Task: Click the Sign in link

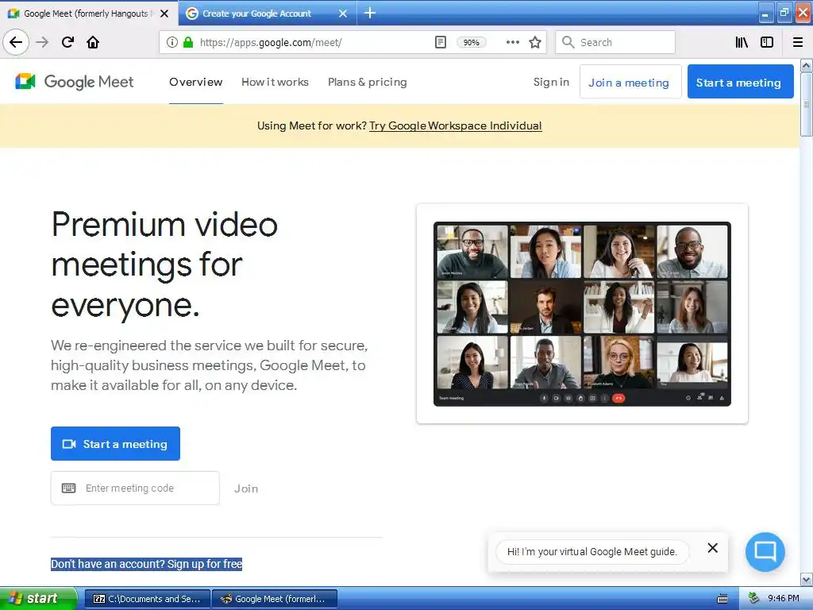Action: point(551,82)
